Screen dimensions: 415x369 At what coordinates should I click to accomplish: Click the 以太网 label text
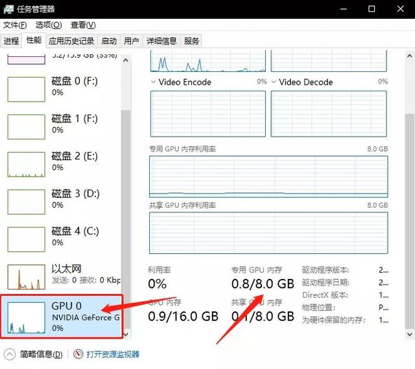click(66, 269)
